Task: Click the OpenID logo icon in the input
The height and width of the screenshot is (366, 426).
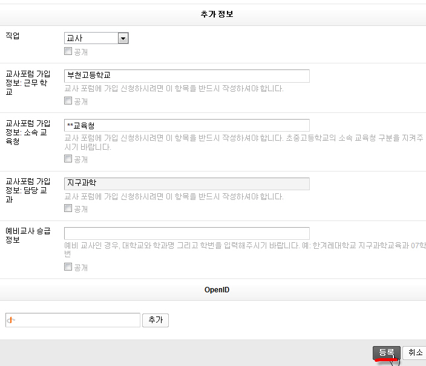Action: [x=10, y=320]
